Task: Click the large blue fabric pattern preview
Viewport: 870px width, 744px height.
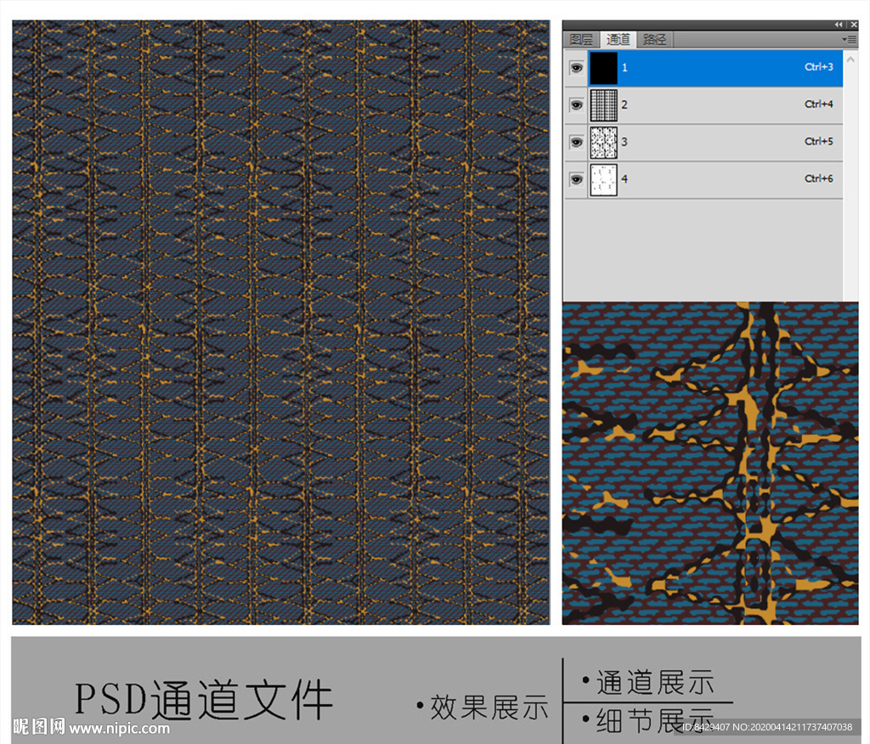Action: (281, 323)
